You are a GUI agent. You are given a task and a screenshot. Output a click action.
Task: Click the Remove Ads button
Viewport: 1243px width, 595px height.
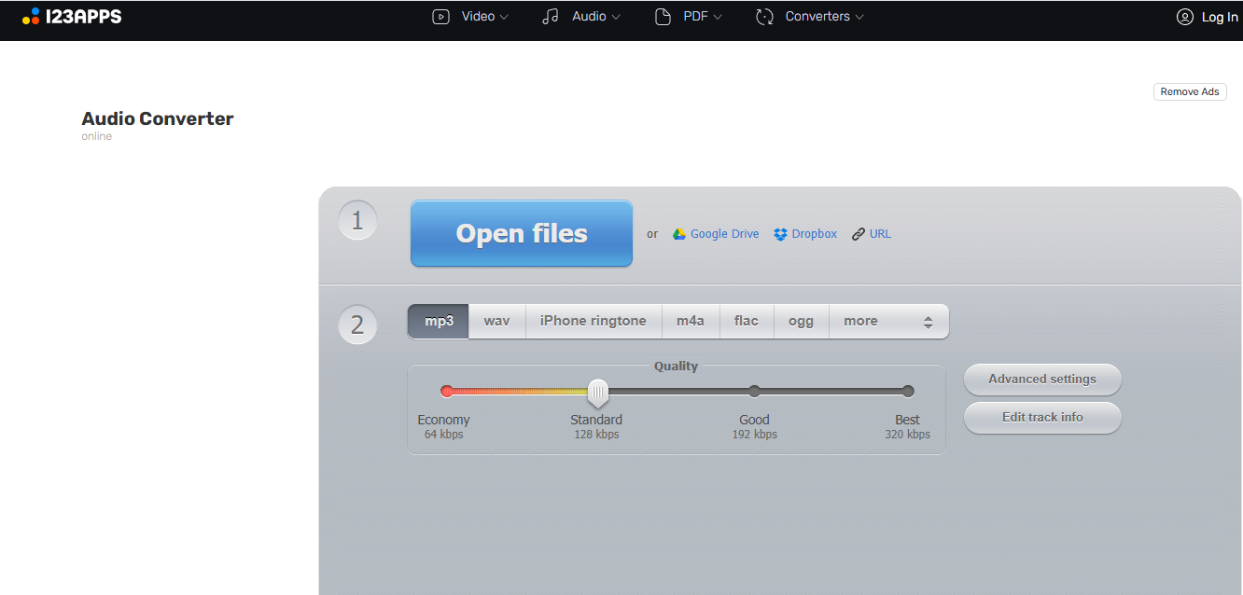(x=1190, y=91)
